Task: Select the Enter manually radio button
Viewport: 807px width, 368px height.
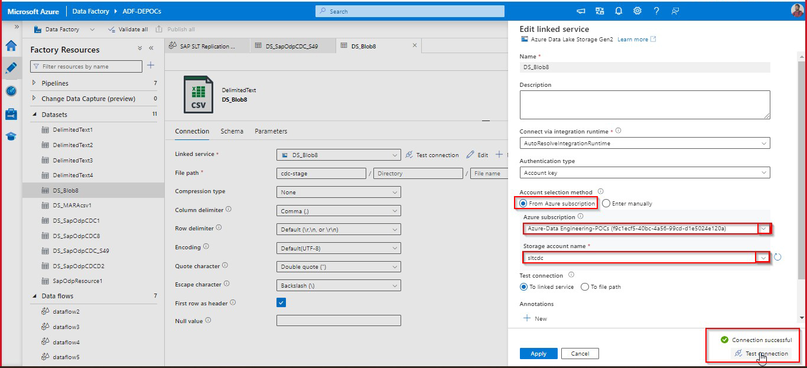Action: (x=606, y=204)
